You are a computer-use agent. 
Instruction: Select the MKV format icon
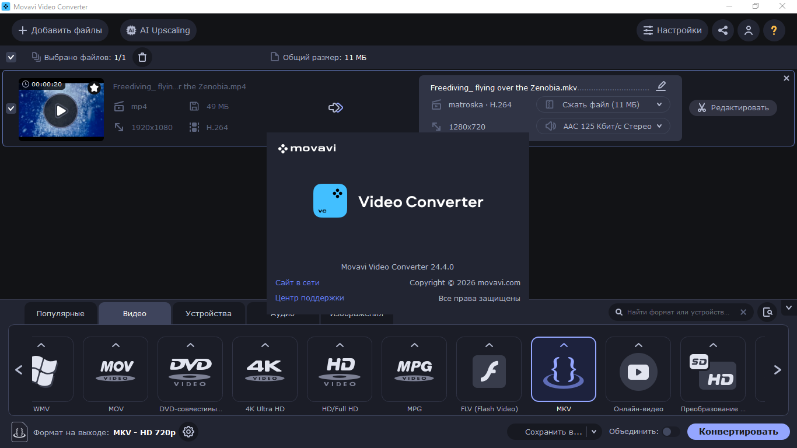click(564, 369)
